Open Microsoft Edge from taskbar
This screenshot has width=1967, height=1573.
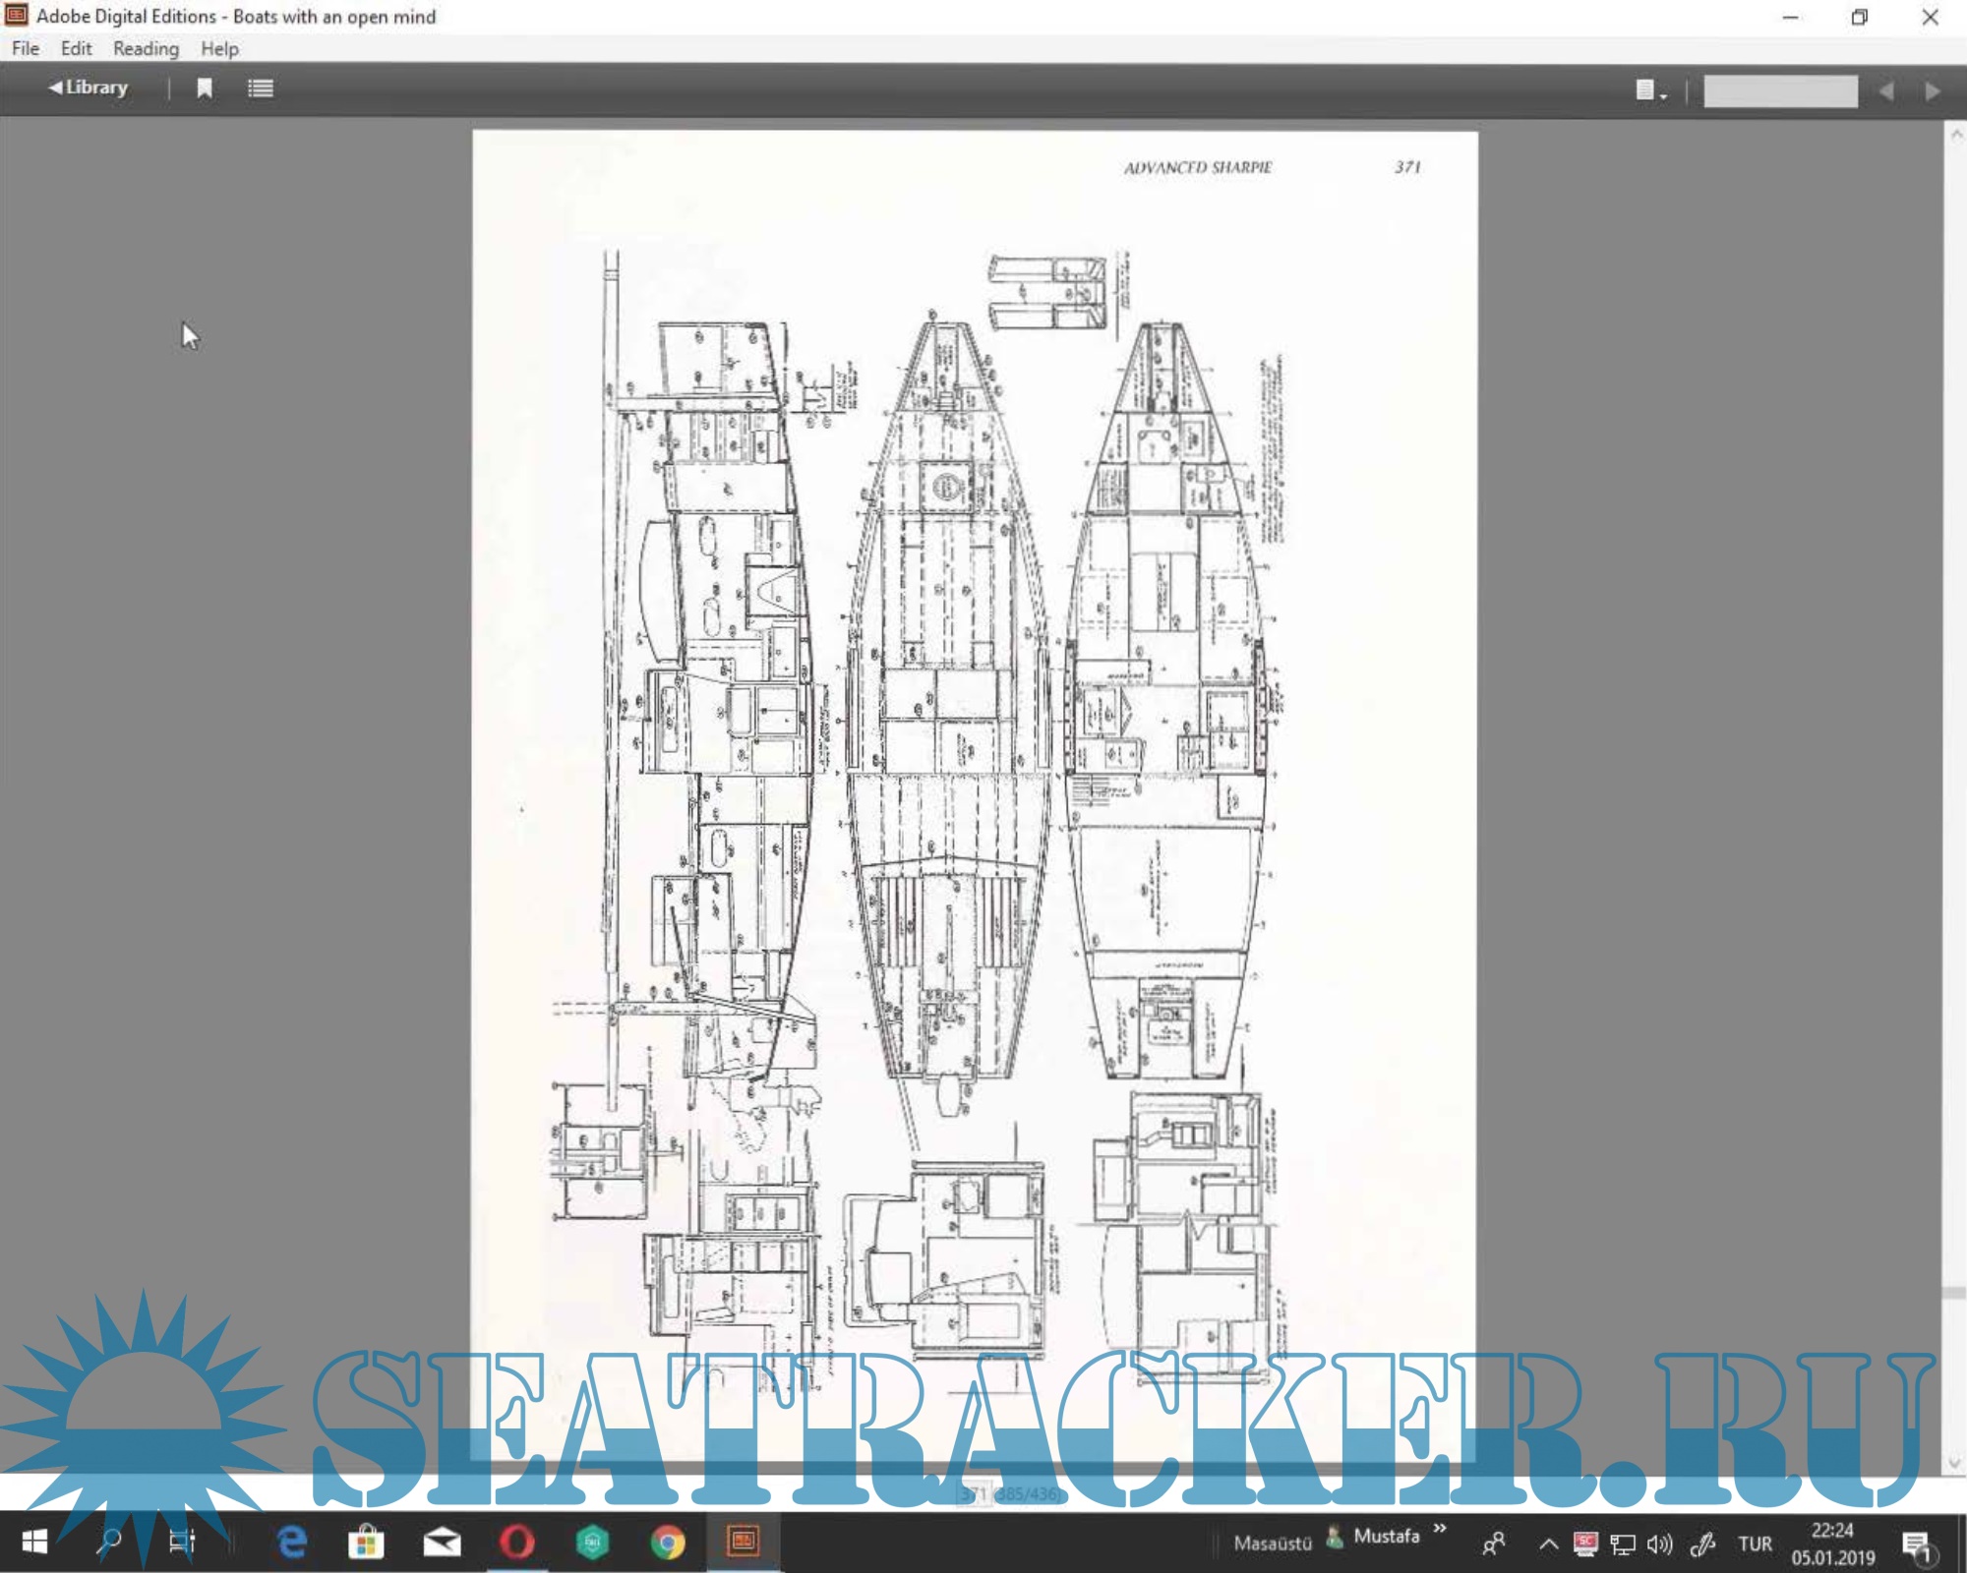click(292, 1542)
